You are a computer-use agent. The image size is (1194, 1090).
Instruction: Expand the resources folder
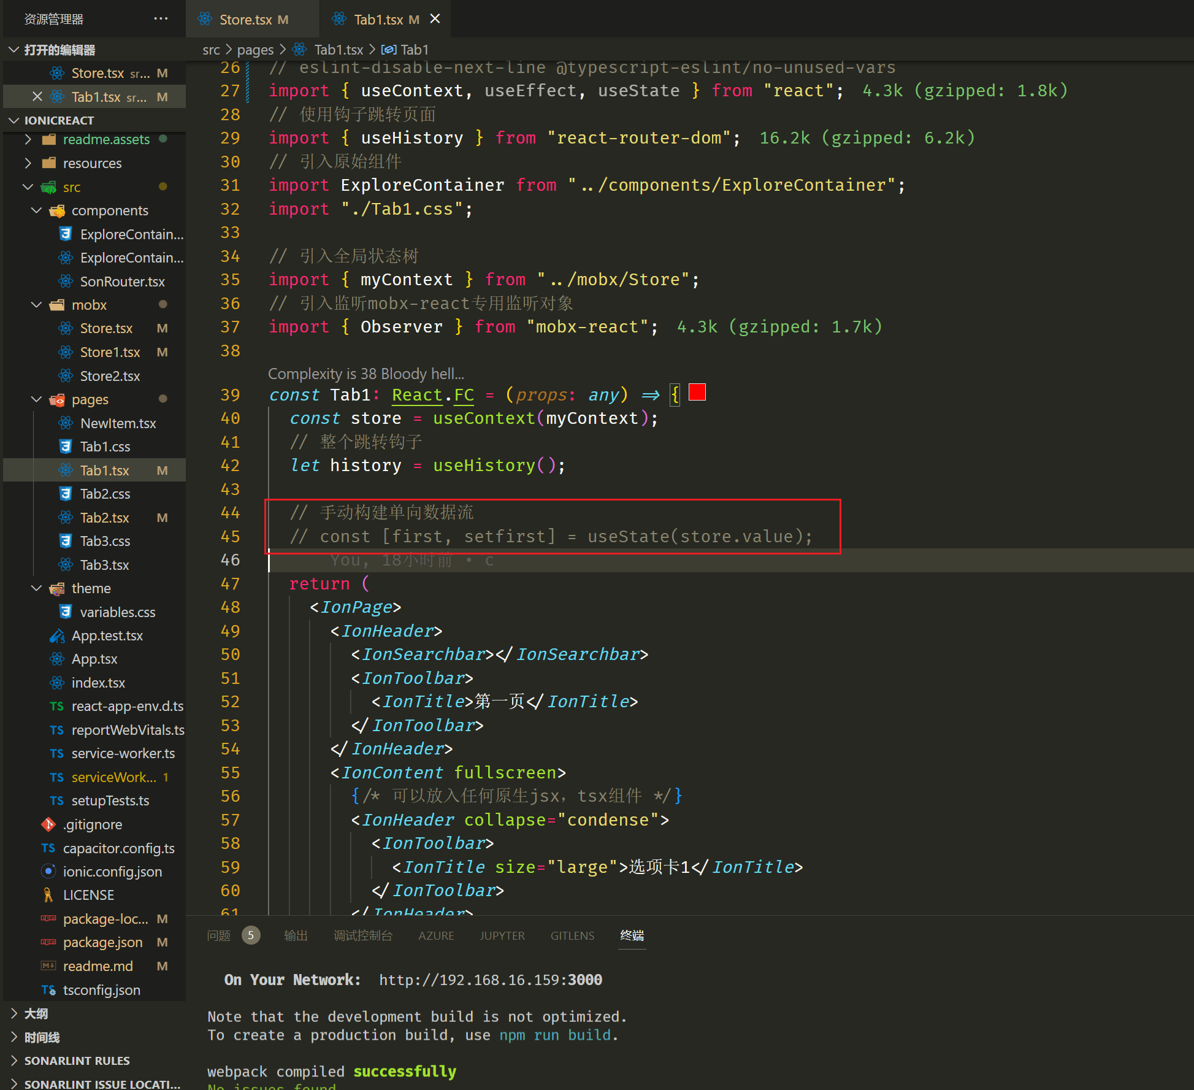[28, 163]
